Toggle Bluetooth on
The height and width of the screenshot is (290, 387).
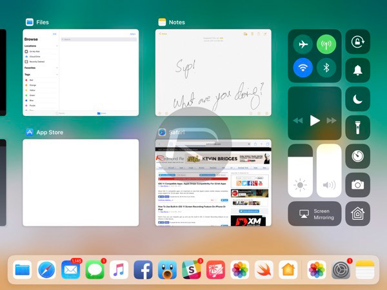pyautogui.click(x=327, y=68)
